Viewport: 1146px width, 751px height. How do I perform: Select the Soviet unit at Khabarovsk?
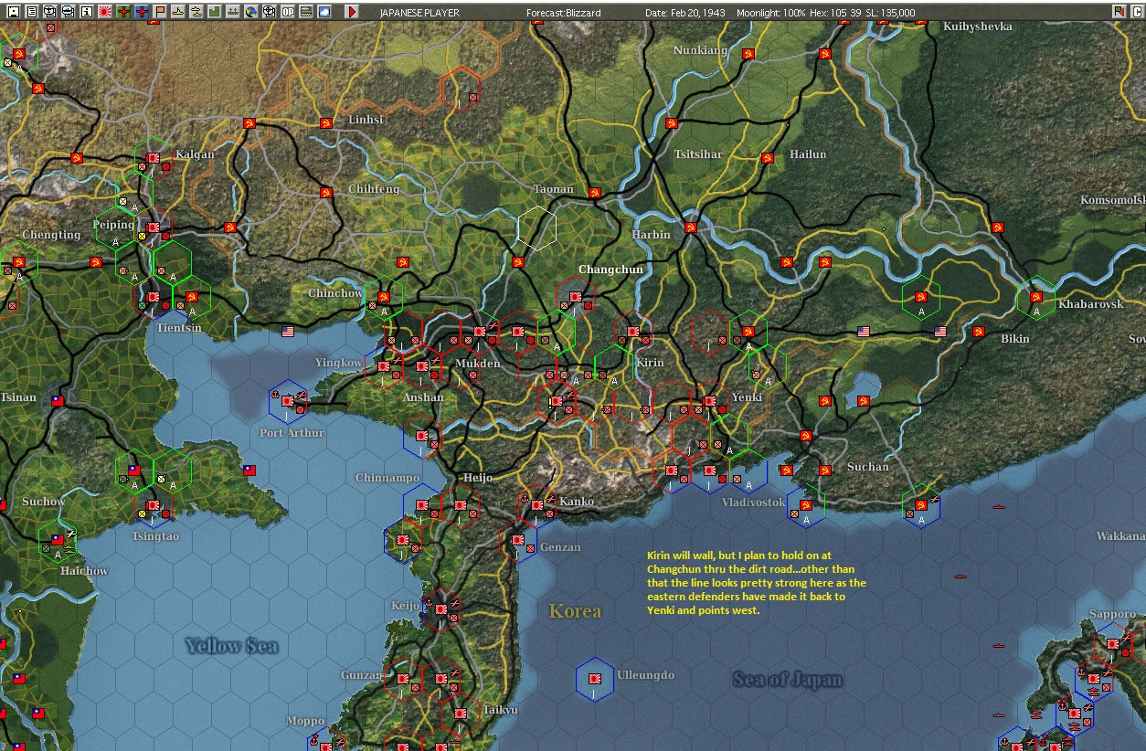1036,297
